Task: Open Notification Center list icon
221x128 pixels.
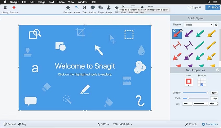Action: (215, 2)
